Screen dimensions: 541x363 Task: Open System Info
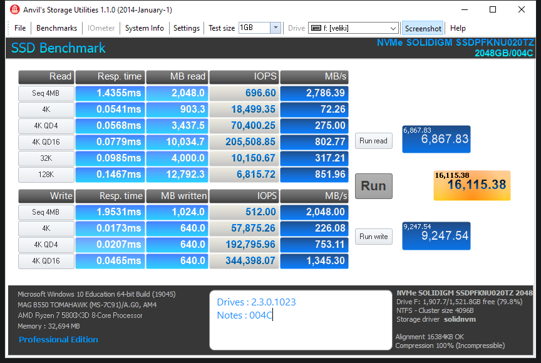[x=144, y=28]
